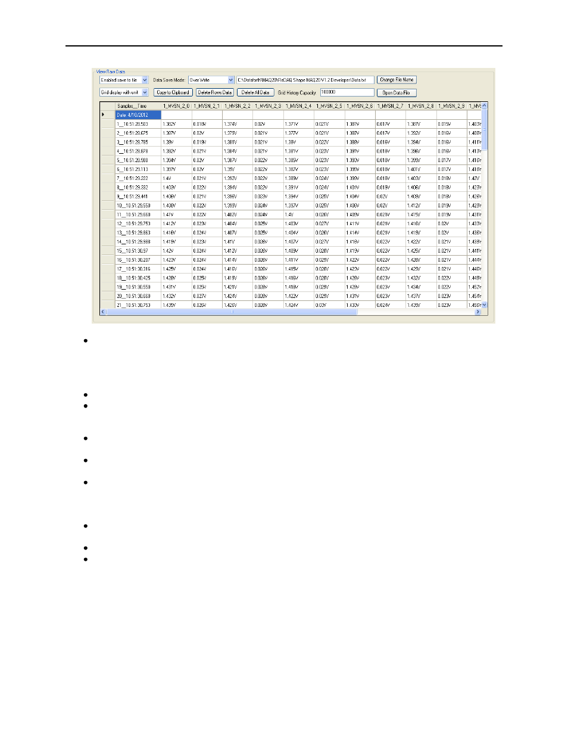Click the 1_MVSN_2_7 column header
568x736 pixels.
point(391,106)
